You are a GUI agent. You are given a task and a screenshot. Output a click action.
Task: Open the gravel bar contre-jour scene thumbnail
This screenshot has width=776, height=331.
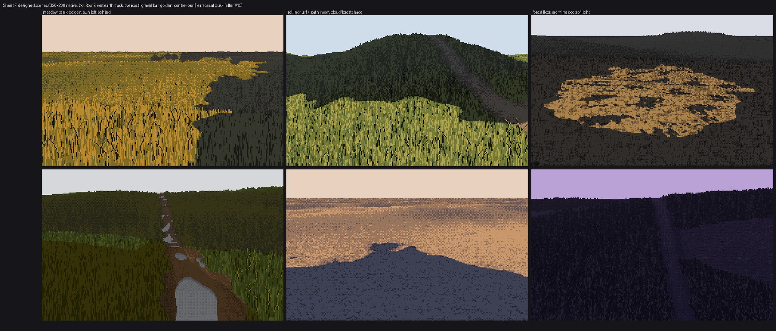(x=407, y=245)
